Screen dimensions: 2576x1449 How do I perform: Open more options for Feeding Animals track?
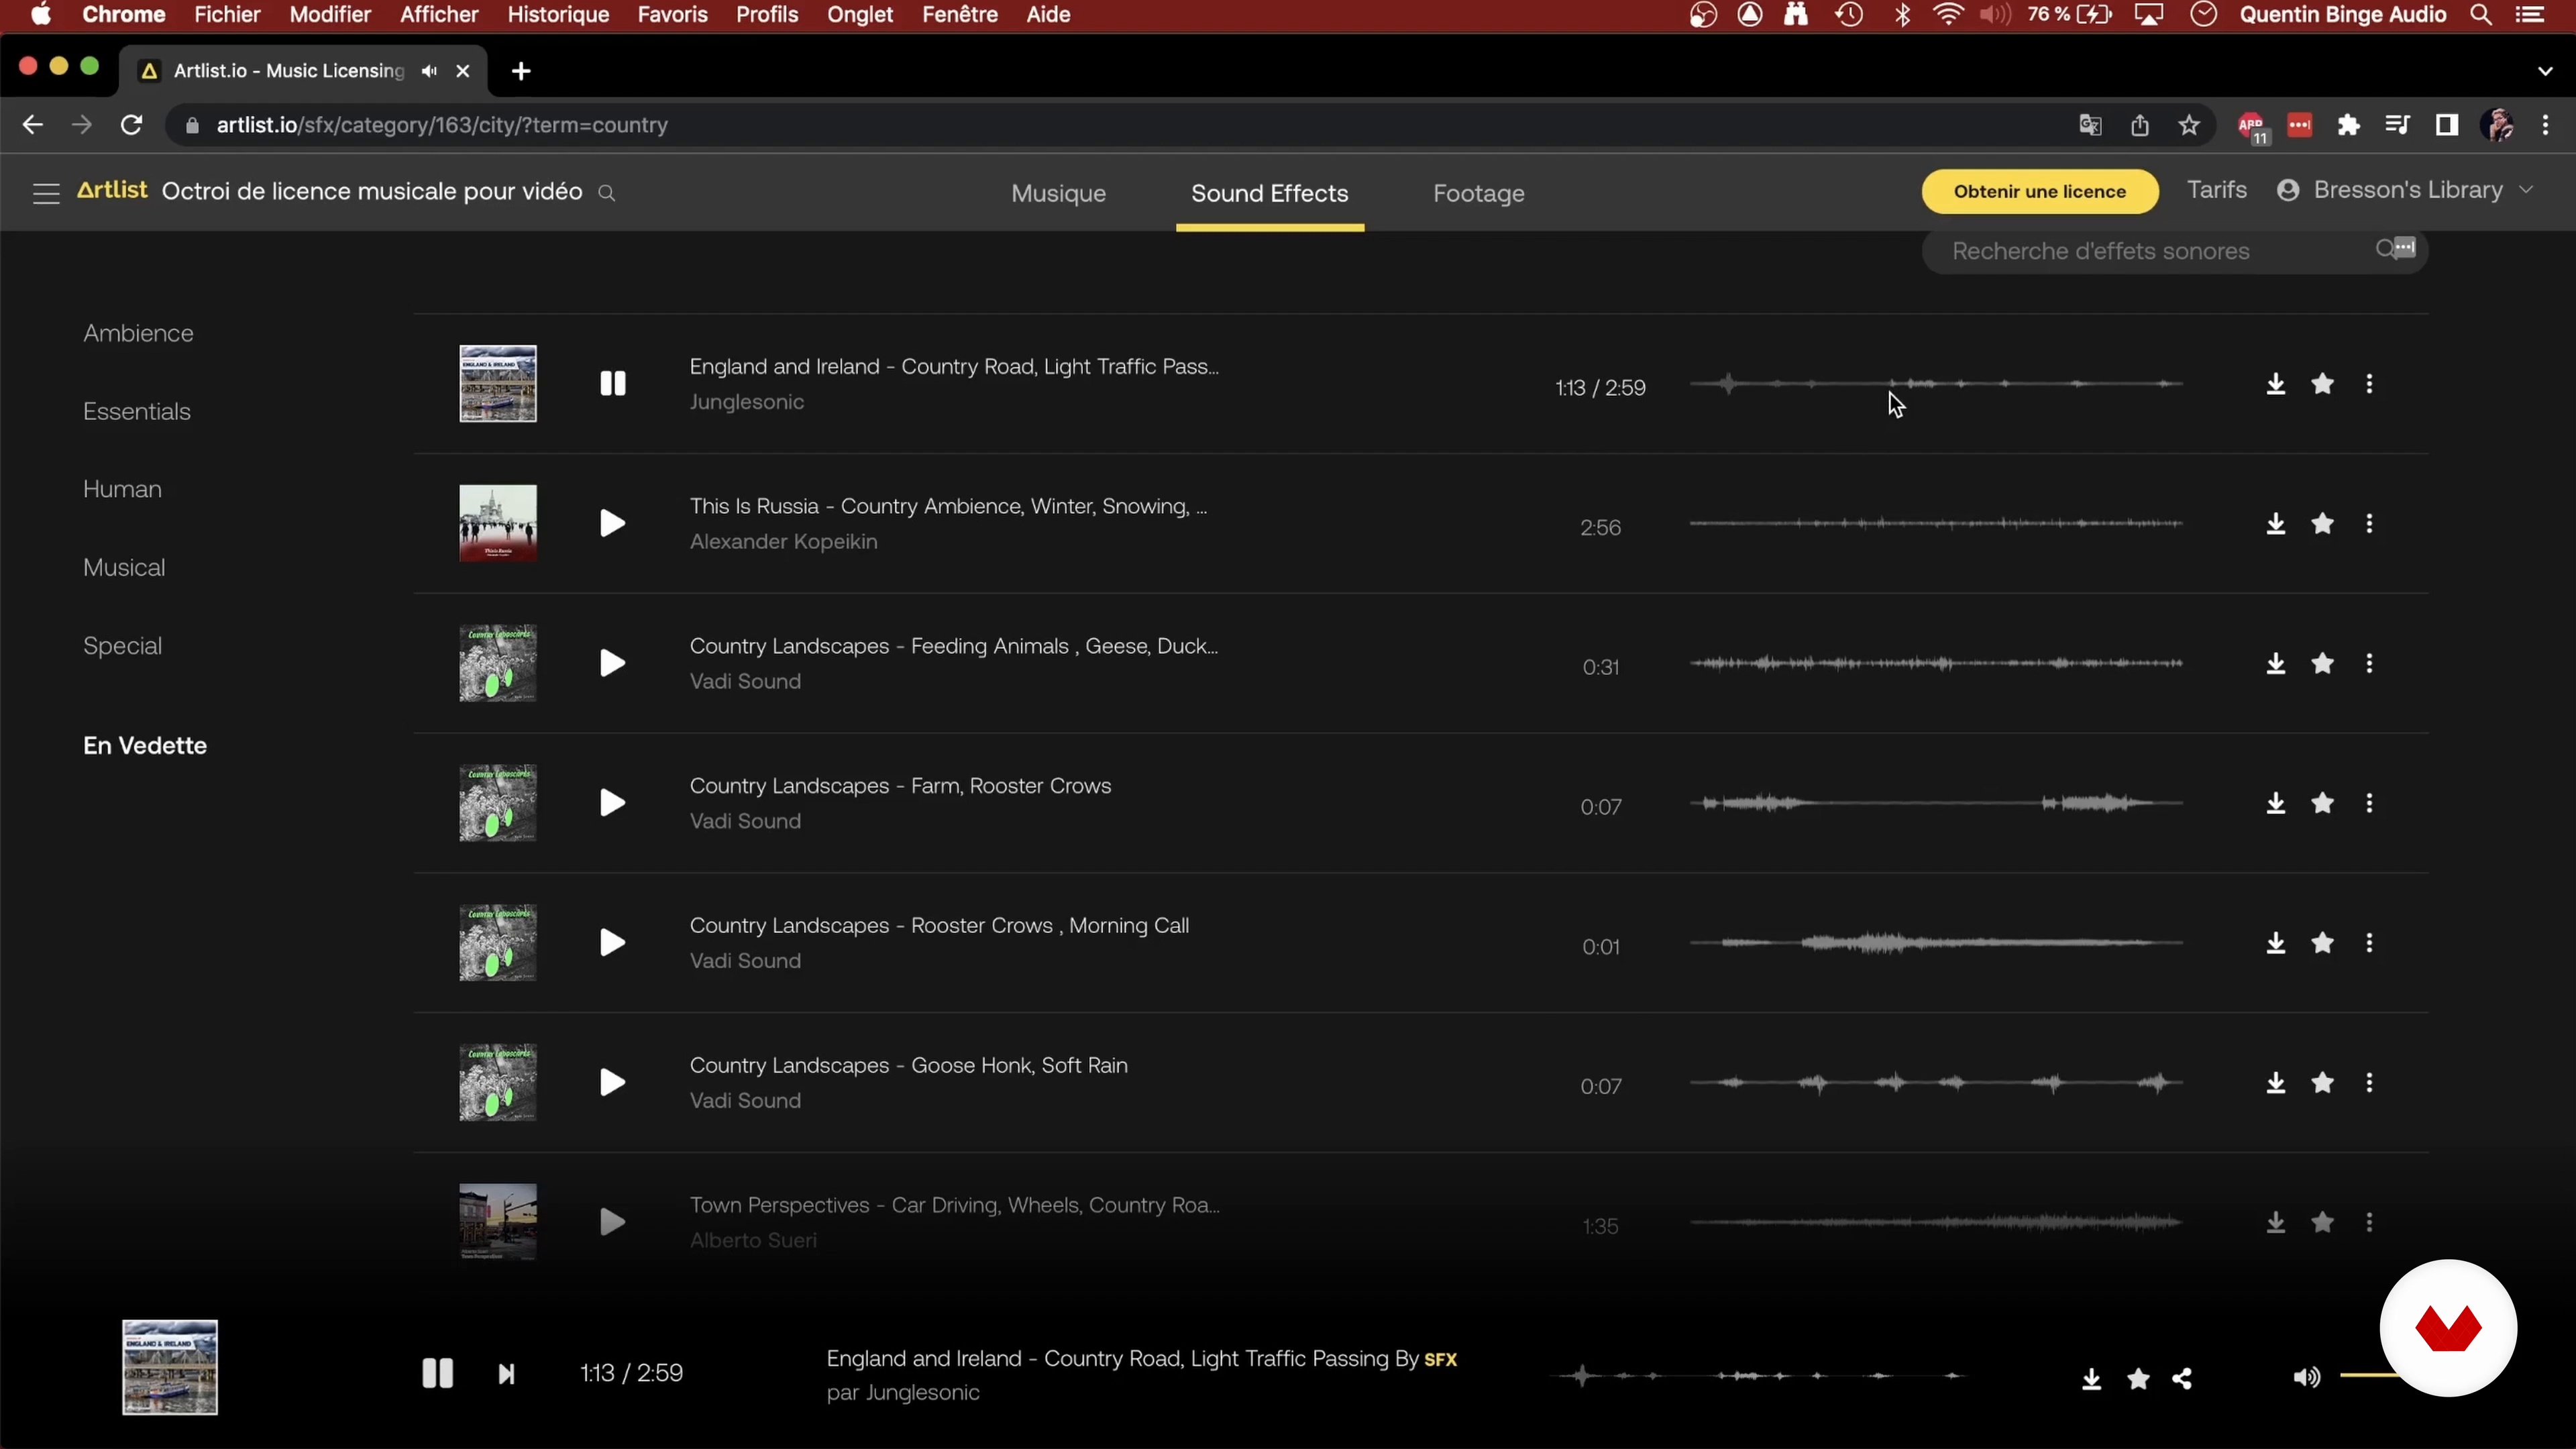coord(2369,664)
